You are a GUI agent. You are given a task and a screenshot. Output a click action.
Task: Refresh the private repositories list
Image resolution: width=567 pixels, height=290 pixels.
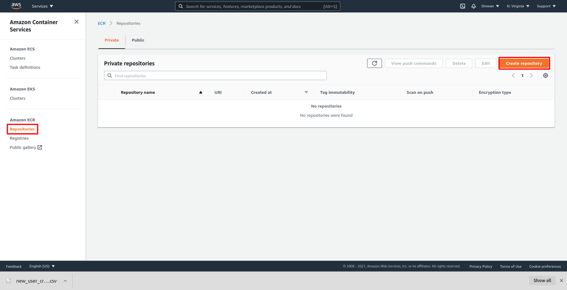click(374, 63)
